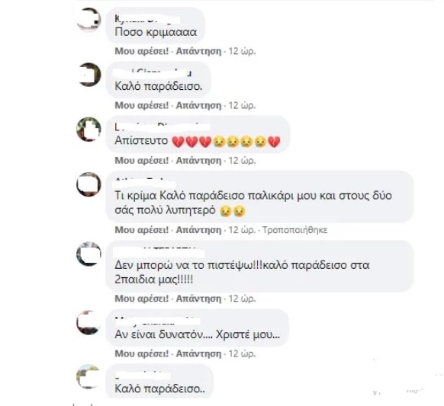Open avatar beside first 'Καλό παράδεισο.' comment

[x=89, y=75]
